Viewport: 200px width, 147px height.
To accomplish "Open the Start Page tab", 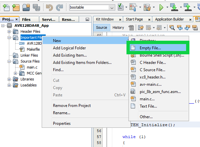I will click(x=134, y=19).
